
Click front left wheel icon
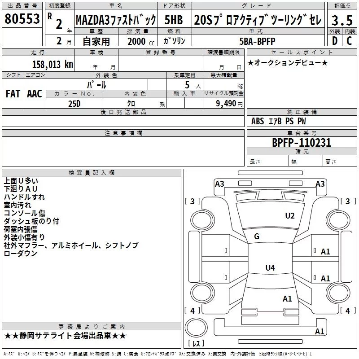[202, 220]
